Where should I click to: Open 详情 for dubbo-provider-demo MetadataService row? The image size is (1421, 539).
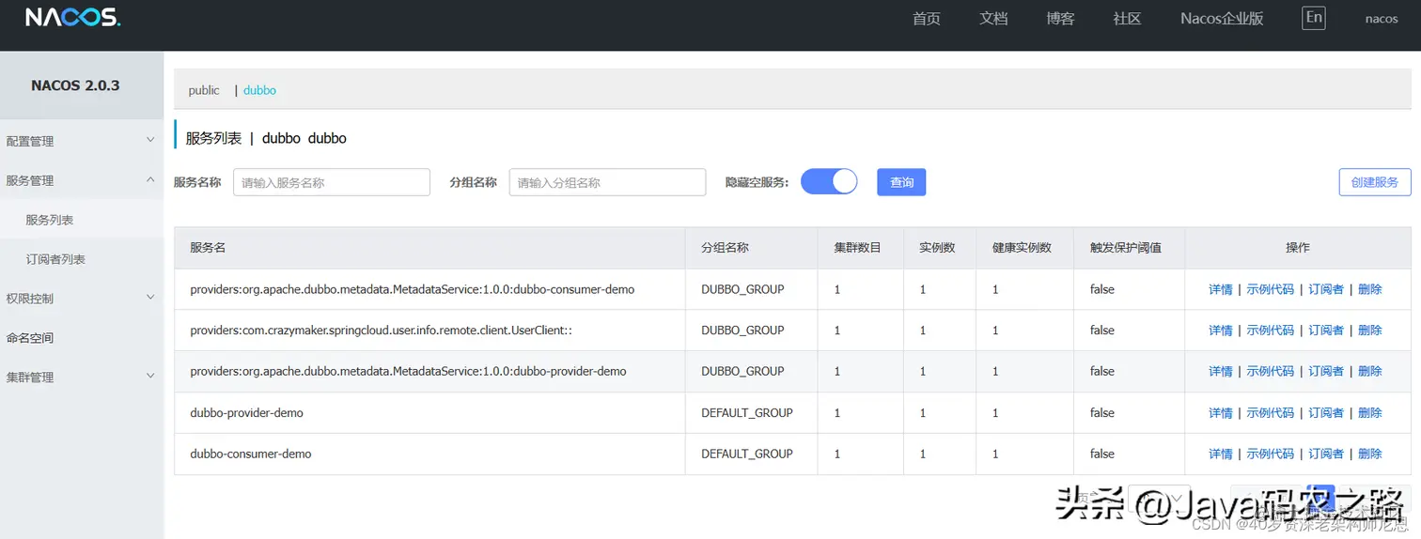tap(1221, 372)
